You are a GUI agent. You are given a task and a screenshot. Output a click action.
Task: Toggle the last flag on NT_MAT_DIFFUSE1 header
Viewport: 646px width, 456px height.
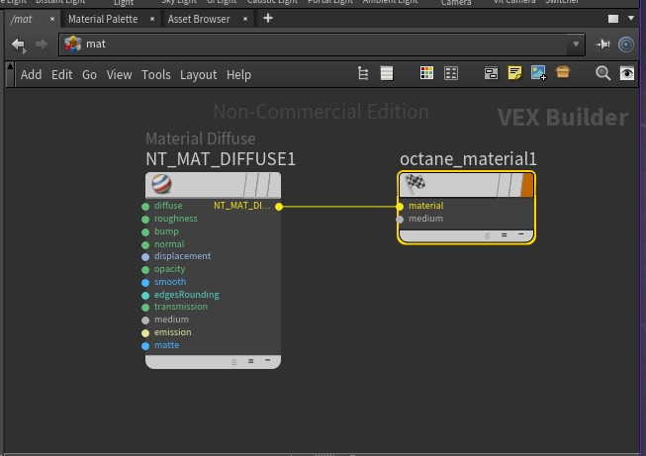click(x=274, y=185)
